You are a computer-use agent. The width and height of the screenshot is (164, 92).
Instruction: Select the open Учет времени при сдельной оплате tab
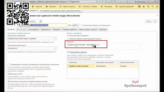click(x=60, y=11)
